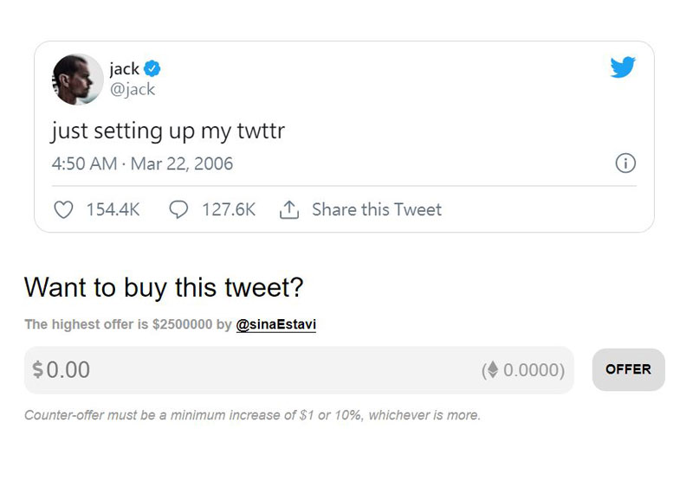Click the 127.6K replies count
Screen dimensions: 686x480
228,209
